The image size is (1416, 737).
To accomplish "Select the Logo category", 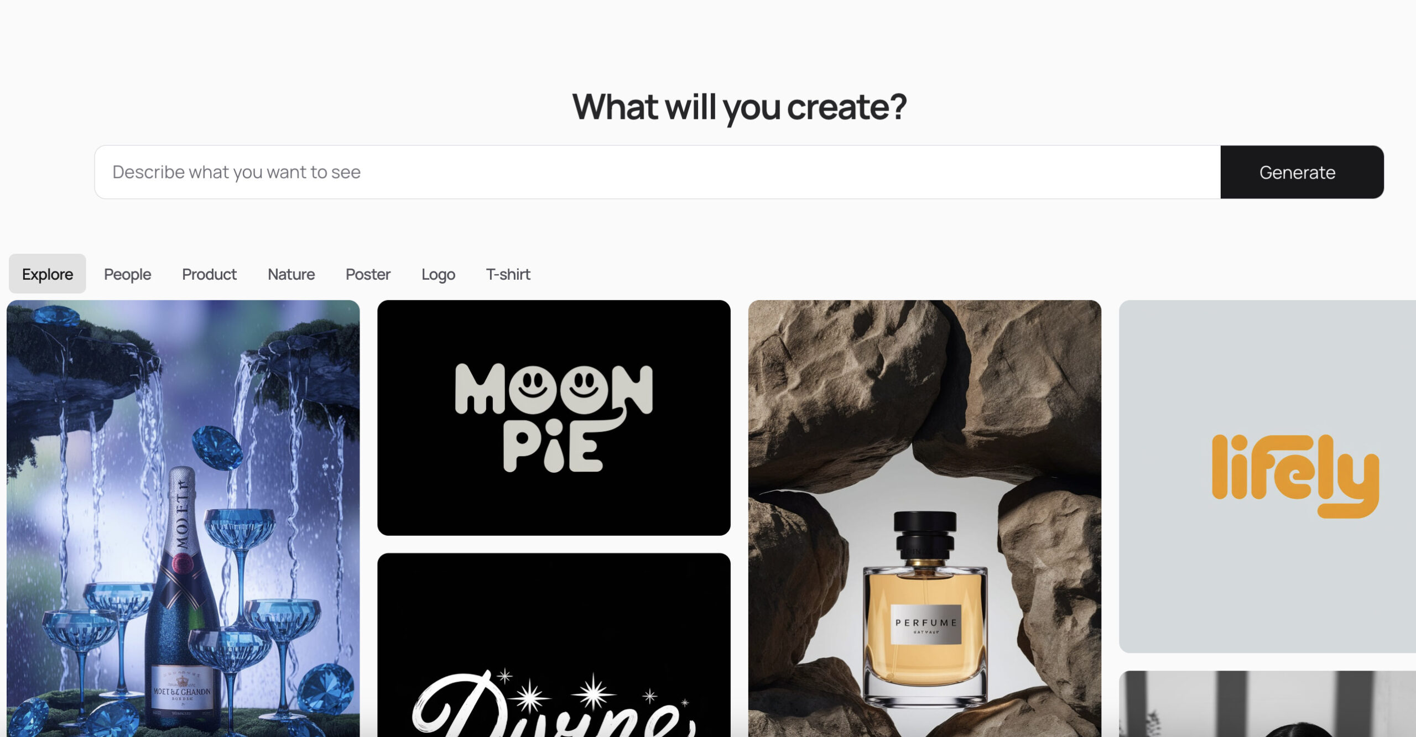I will point(438,274).
